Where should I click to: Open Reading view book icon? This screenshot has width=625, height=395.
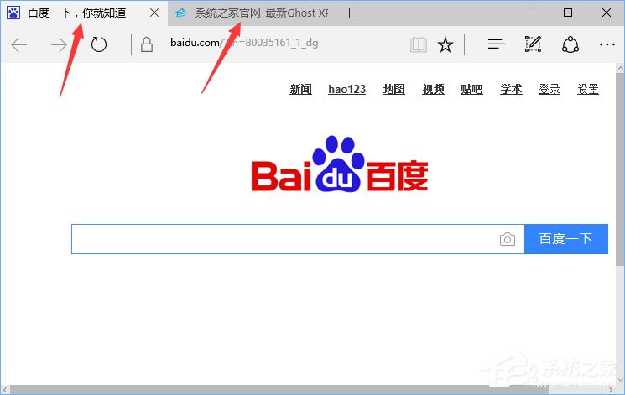419,45
